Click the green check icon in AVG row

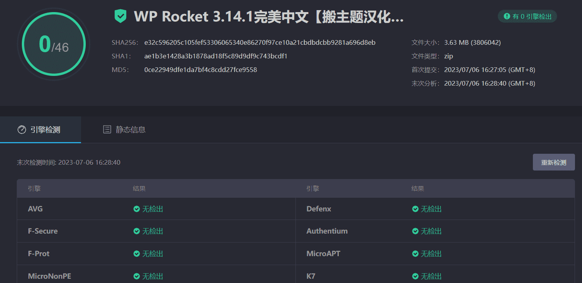[x=136, y=209]
